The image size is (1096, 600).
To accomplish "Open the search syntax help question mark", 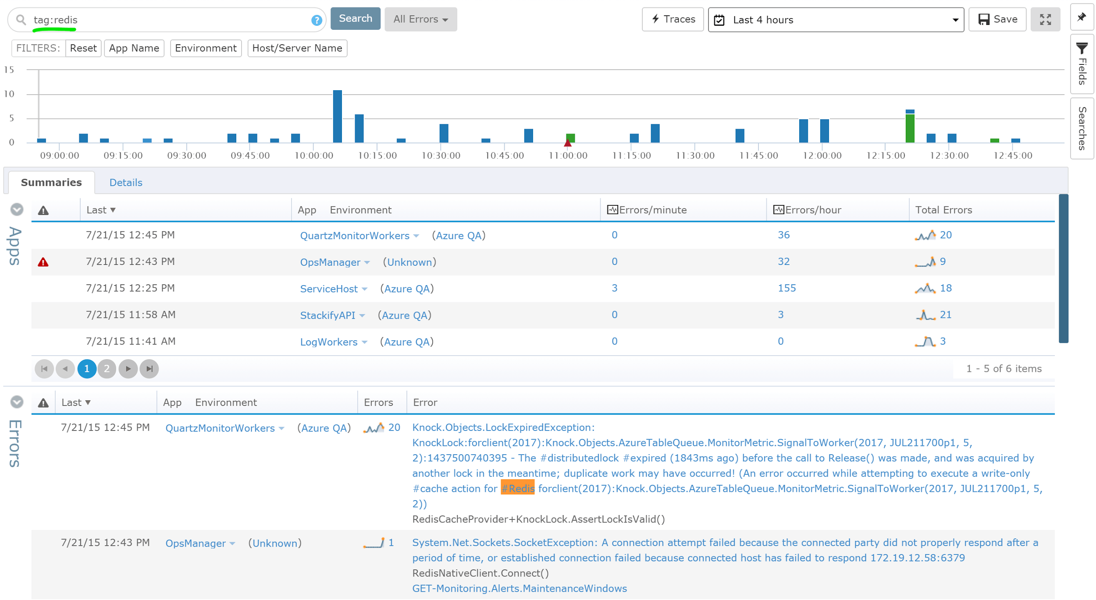I will 316,19.
